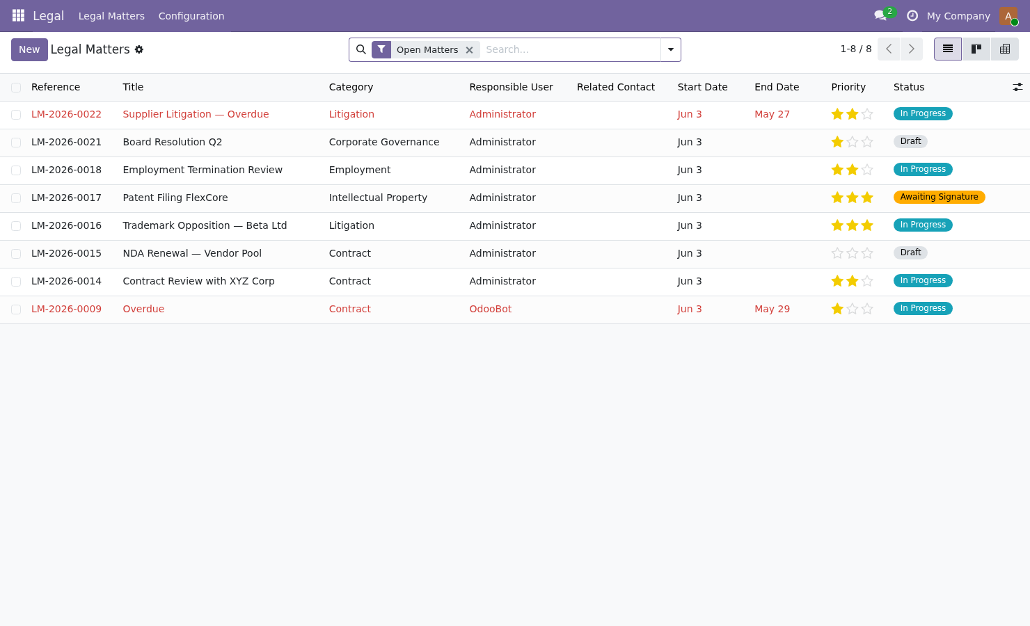This screenshot has height=626, width=1030.
Task: Set third priority star on Supplier Litigation row
Action: (867, 114)
